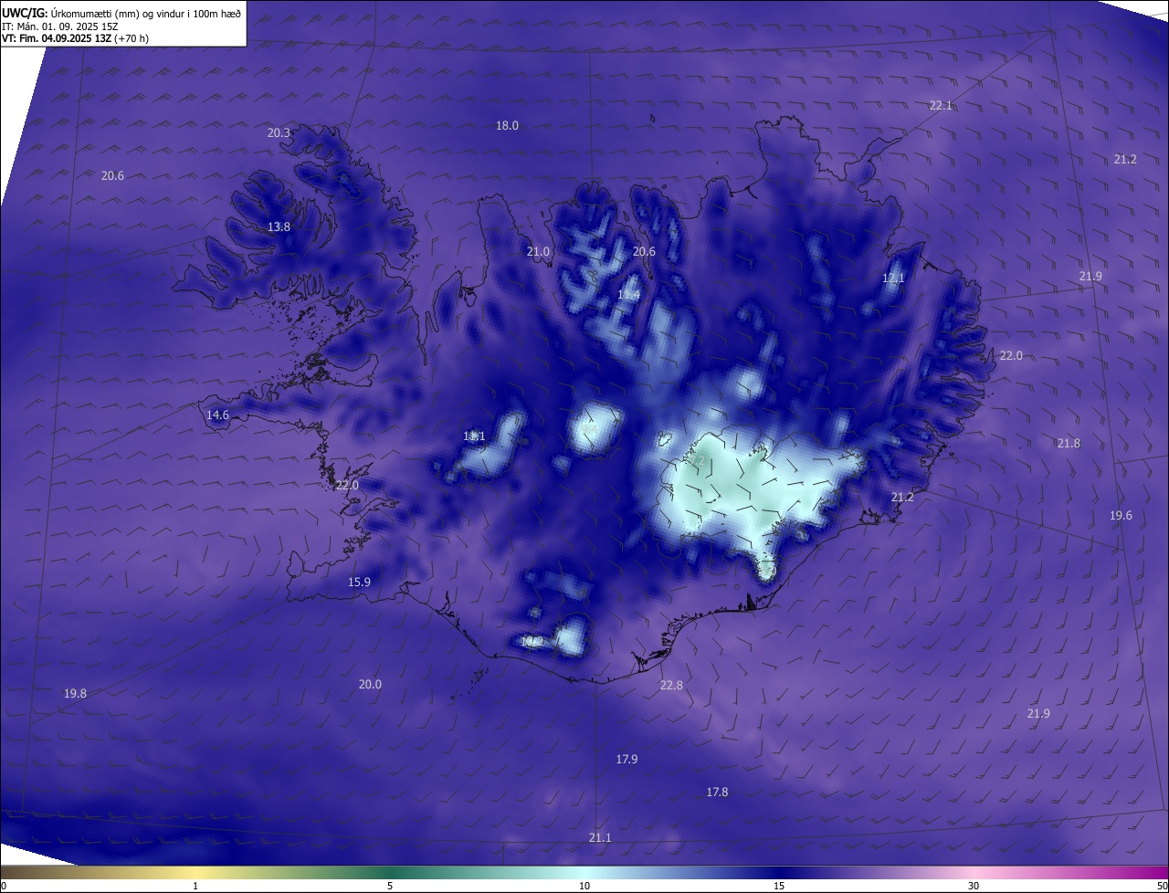Click the 22.1 value in the northeast sea
The image size is (1169, 893).
941,106
